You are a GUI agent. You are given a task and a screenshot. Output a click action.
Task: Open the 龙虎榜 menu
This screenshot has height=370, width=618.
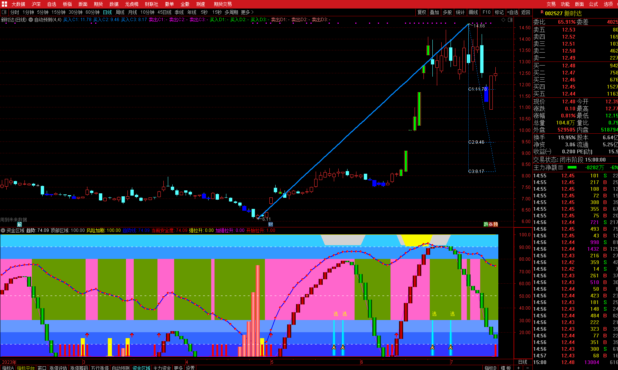132,4
